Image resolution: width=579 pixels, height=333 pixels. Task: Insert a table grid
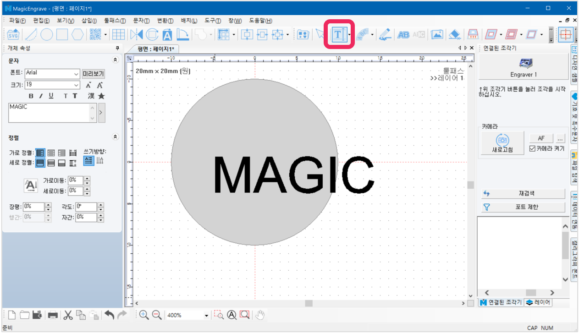click(119, 34)
